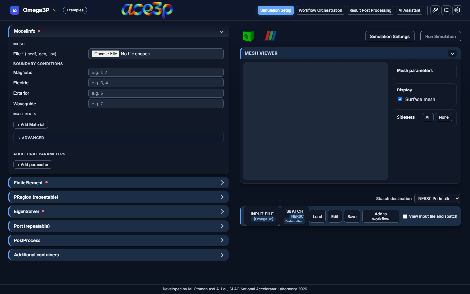470x294 pixels.
Task: Uncheck the Surface mesh checkbox
Action: (x=400, y=99)
